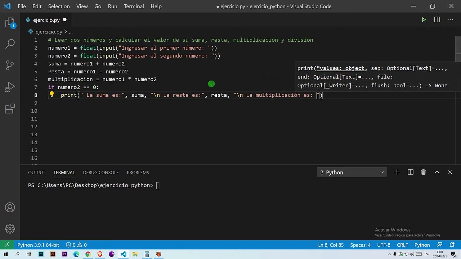Open the Explorer view in activity bar
The width and height of the screenshot is (461, 259).
point(10,23)
